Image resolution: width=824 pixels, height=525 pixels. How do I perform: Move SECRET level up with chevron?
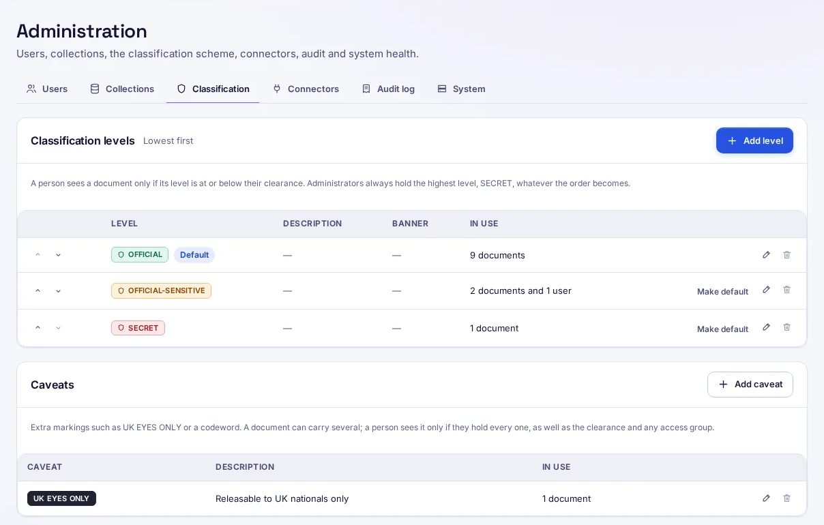(38, 328)
